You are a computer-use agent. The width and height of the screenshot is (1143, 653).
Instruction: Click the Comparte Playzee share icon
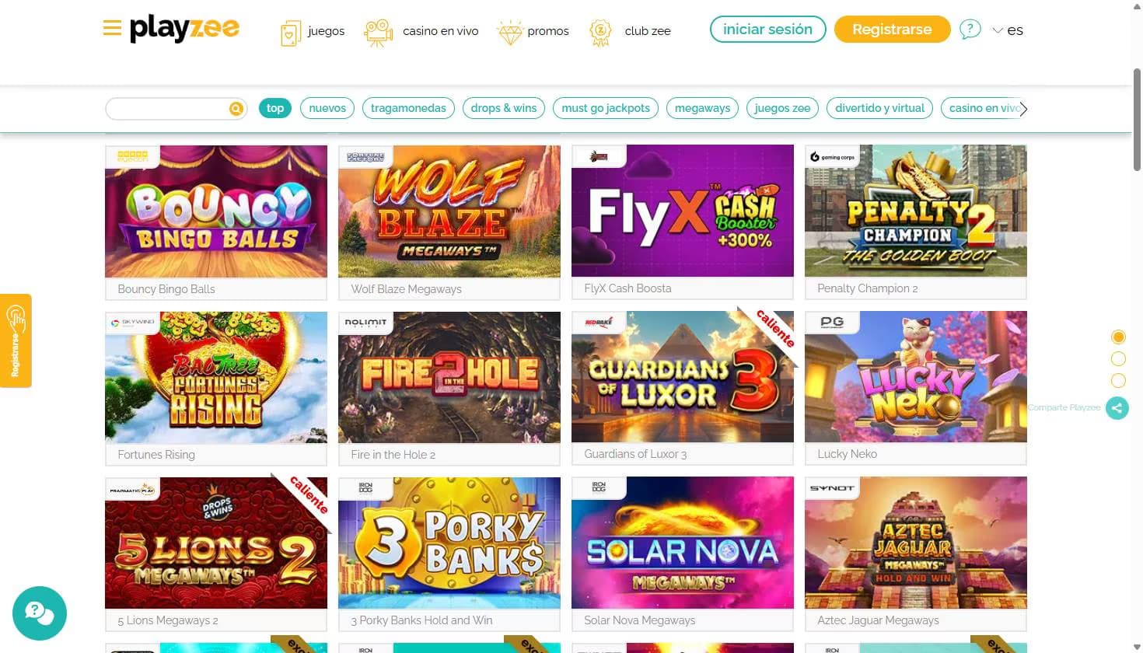coord(1117,407)
